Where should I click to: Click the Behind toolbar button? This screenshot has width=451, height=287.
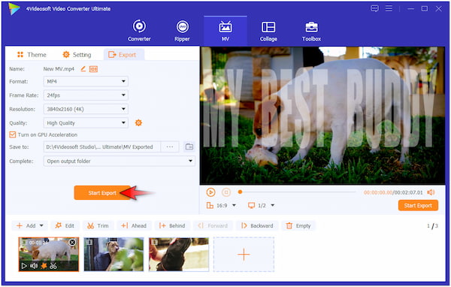pyautogui.click(x=172, y=225)
